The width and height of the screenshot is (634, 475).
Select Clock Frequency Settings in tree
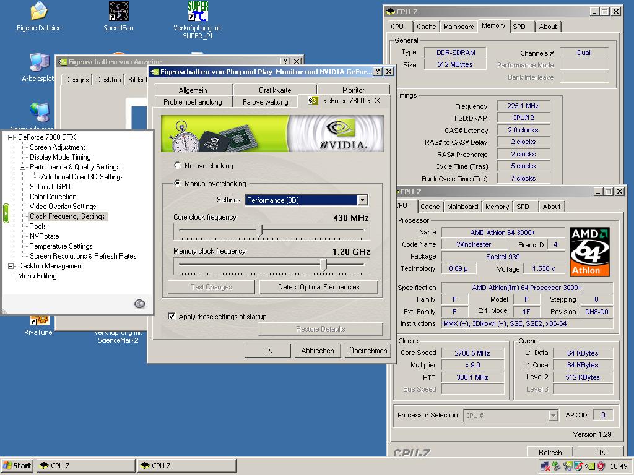[x=67, y=216]
